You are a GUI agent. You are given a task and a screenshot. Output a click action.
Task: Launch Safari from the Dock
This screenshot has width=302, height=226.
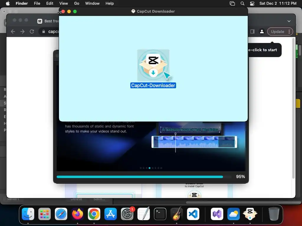61,214
